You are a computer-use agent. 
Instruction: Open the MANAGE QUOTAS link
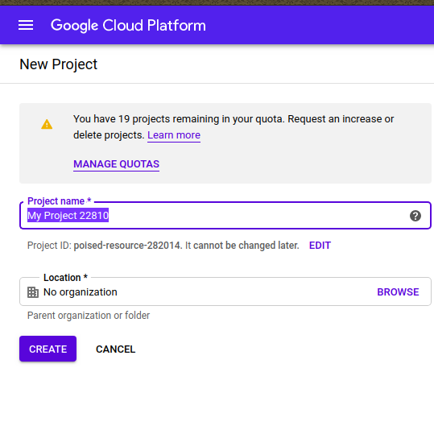tap(116, 164)
